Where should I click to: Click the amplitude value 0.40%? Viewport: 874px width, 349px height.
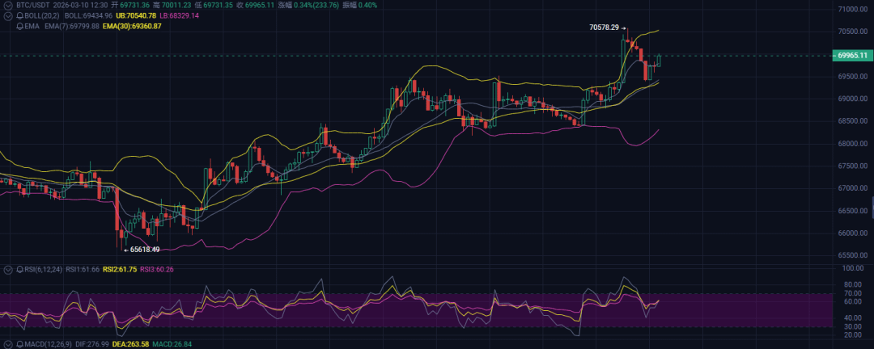[368, 5]
